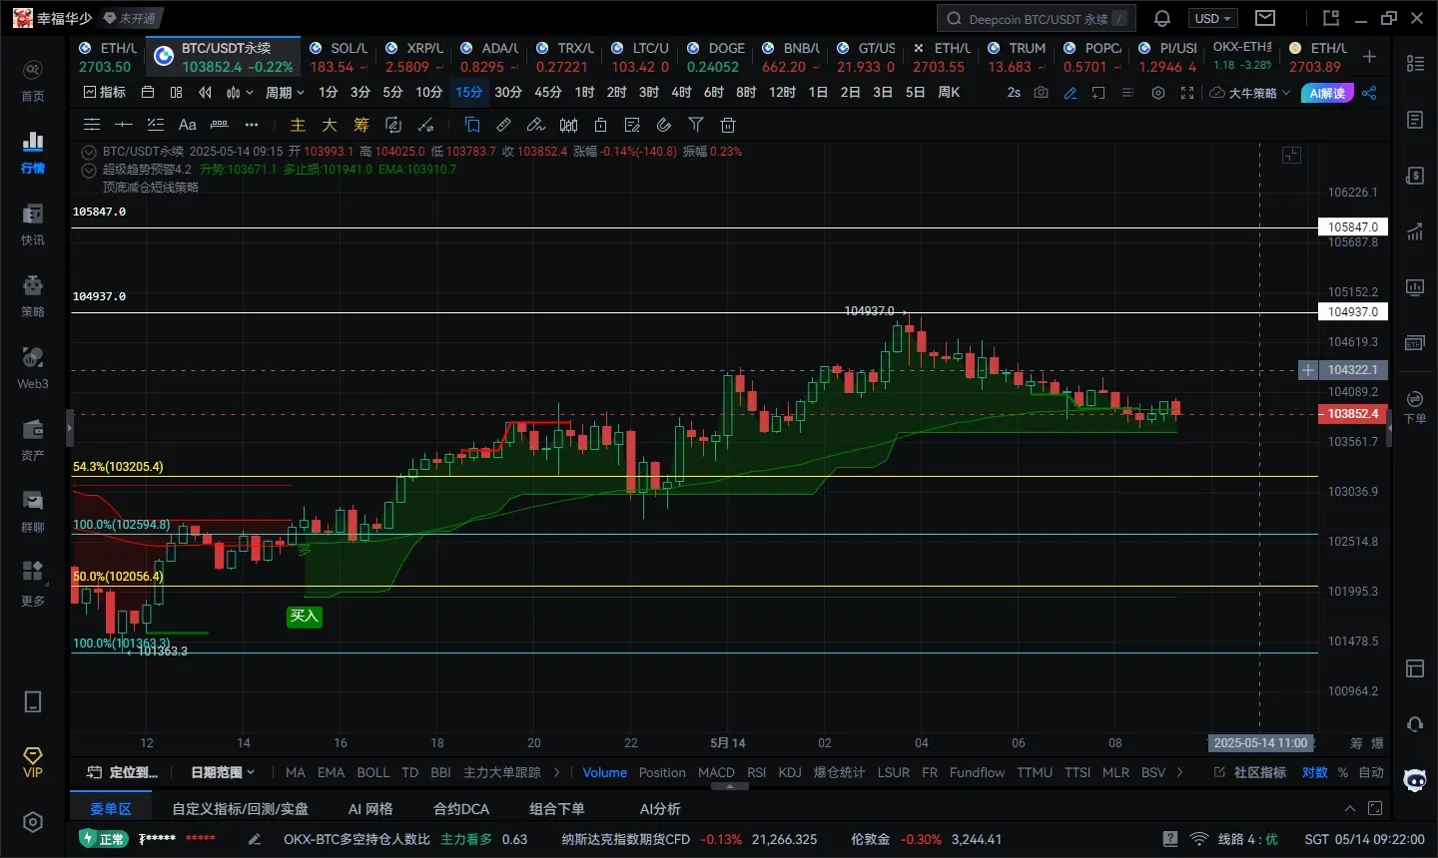1438x858 pixels.
Task: Toggle the 筹 chip distribution indicator
Action: [361, 125]
